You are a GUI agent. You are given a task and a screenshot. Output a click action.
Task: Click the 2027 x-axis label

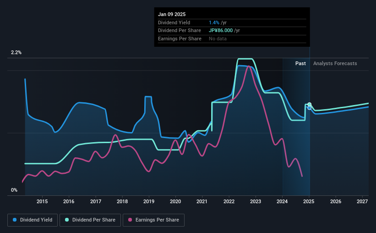click(362, 201)
